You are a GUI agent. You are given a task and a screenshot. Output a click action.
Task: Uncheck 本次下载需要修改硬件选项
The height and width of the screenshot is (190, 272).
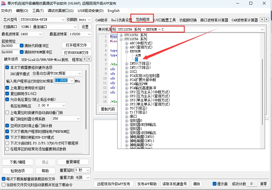click(7, 67)
